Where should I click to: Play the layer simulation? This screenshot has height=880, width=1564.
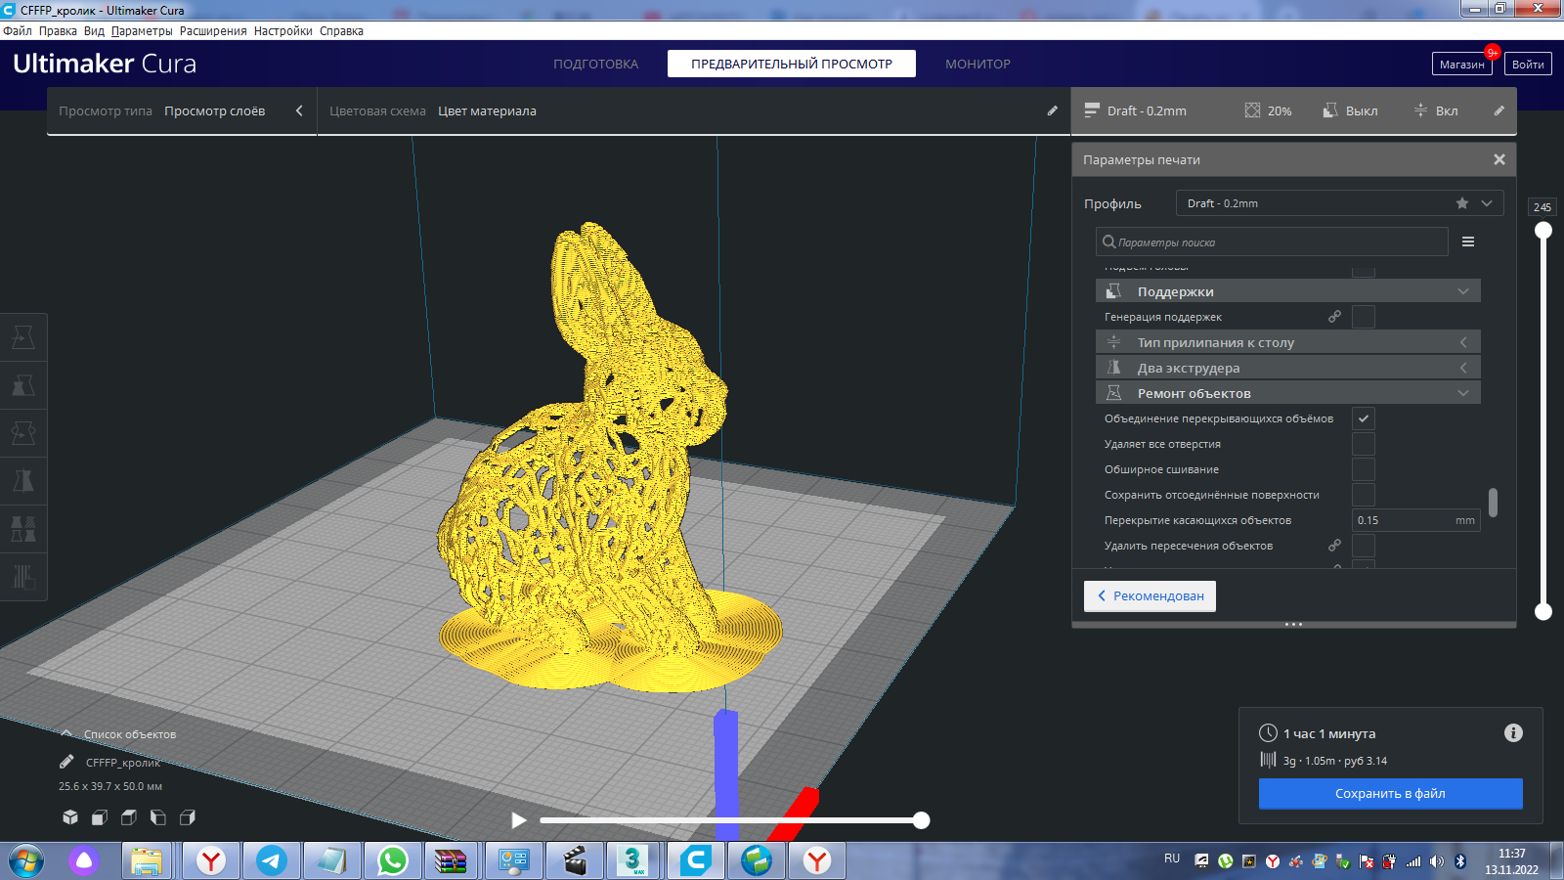(x=519, y=820)
